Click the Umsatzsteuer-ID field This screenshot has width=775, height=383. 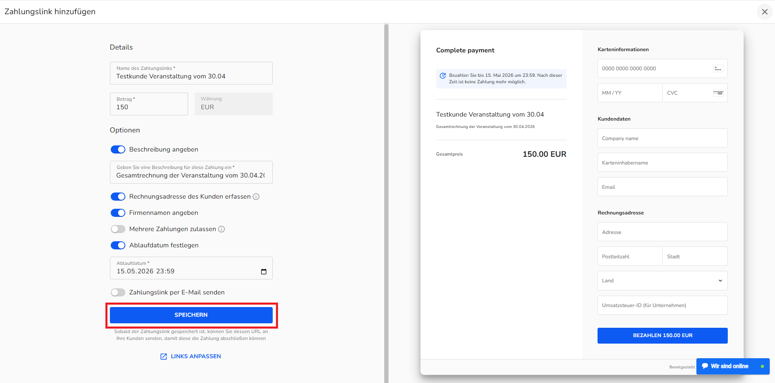pos(662,305)
